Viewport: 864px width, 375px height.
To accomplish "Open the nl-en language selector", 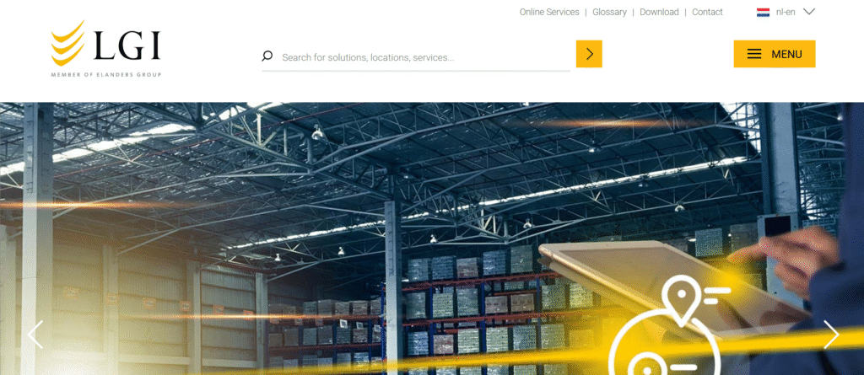I will (x=786, y=12).
